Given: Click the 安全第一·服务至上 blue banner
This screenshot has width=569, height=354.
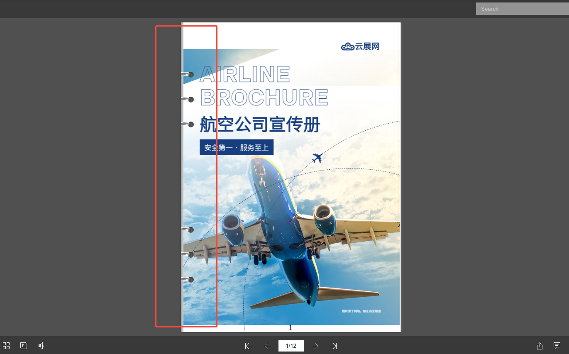Looking at the screenshot, I should click(x=236, y=147).
